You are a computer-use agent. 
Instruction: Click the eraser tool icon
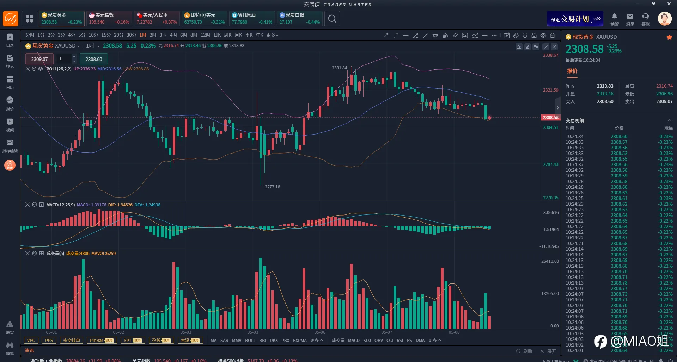tap(516, 35)
